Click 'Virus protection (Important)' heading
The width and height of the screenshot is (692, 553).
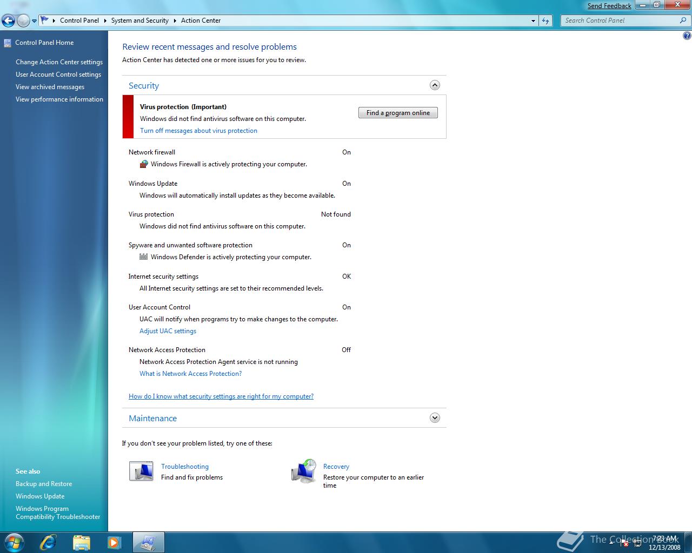(x=183, y=107)
